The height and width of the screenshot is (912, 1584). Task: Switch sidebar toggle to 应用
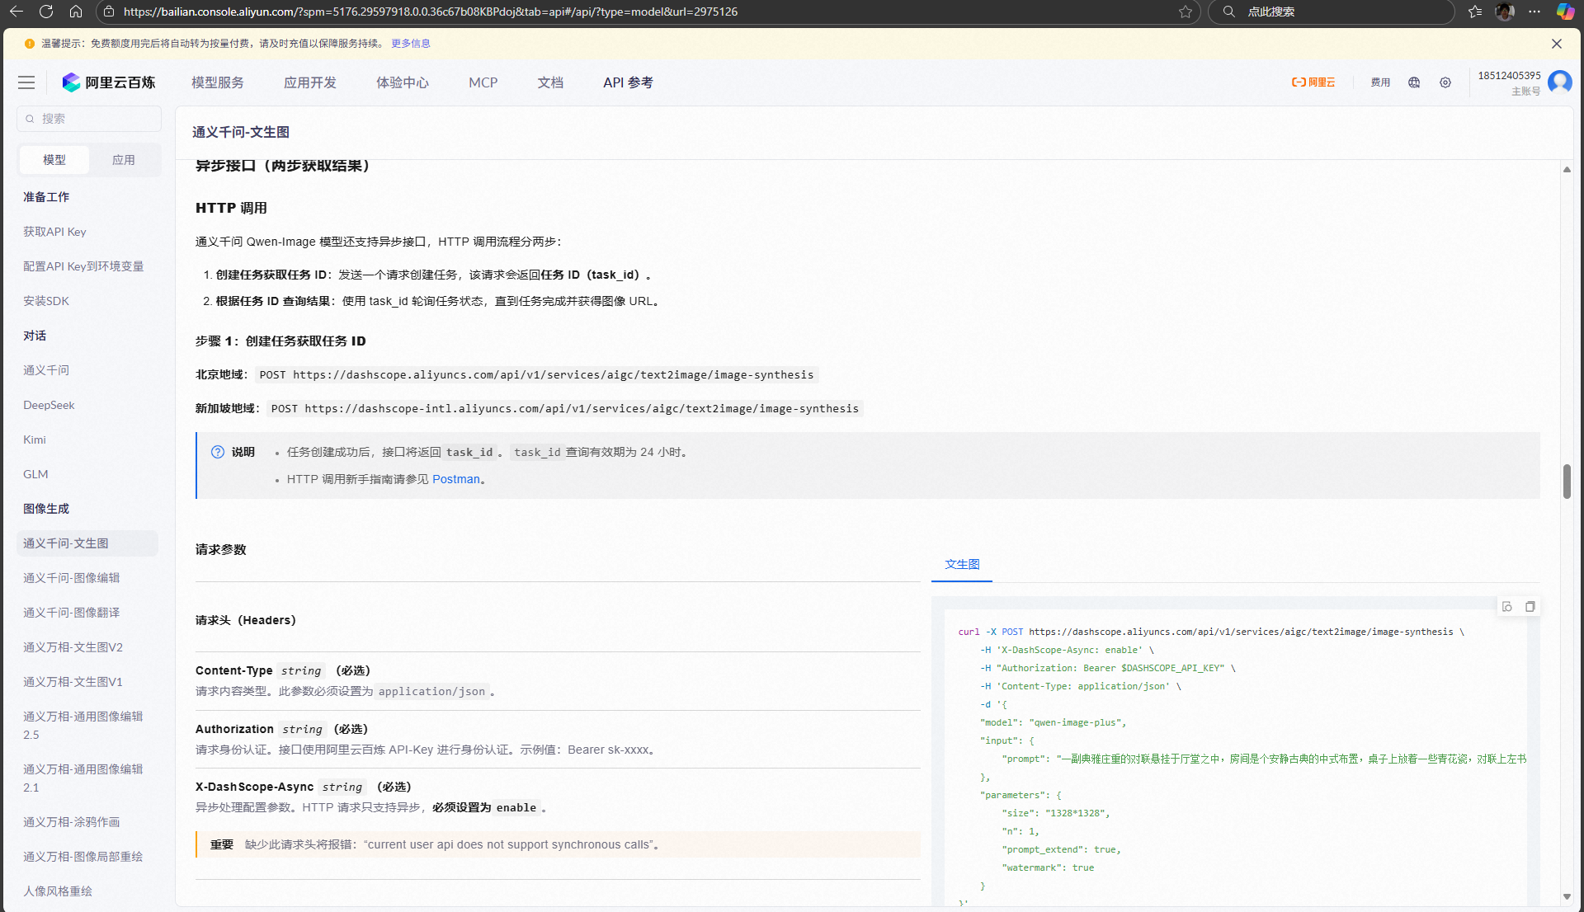[x=124, y=160]
